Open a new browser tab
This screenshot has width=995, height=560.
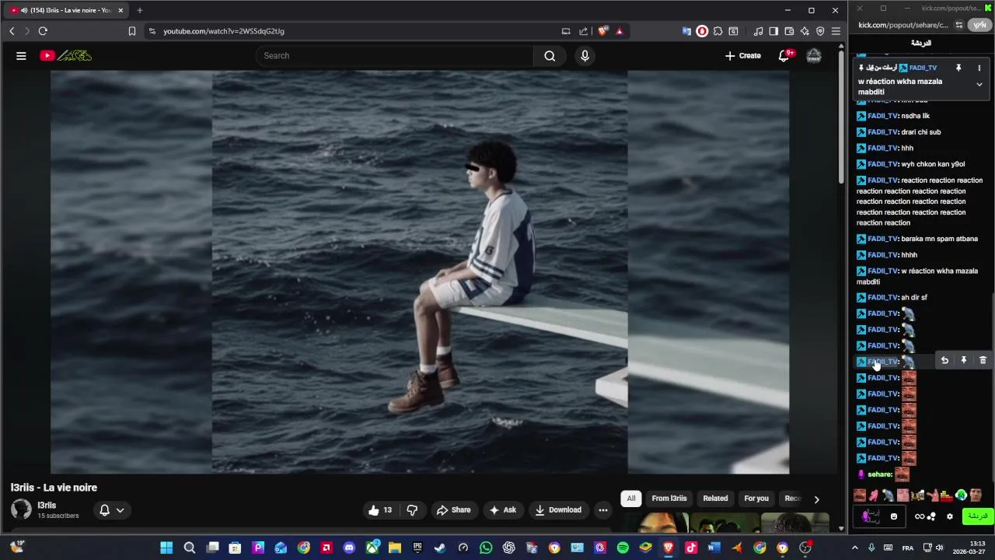click(140, 10)
